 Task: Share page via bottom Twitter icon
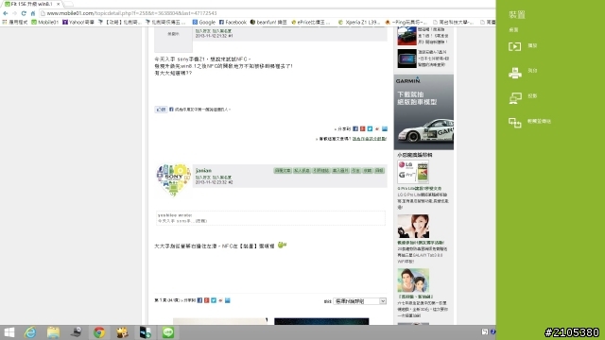pos(214,300)
